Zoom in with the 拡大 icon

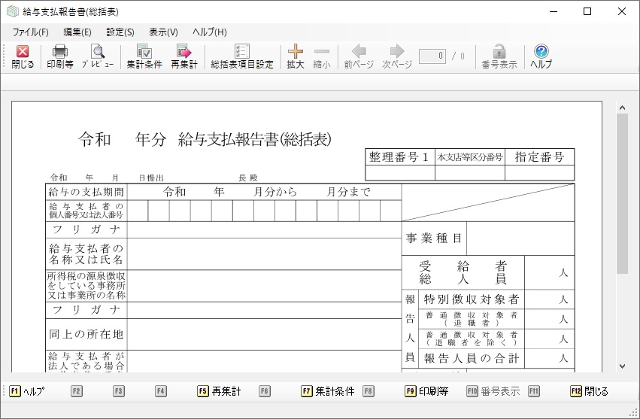click(296, 56)
